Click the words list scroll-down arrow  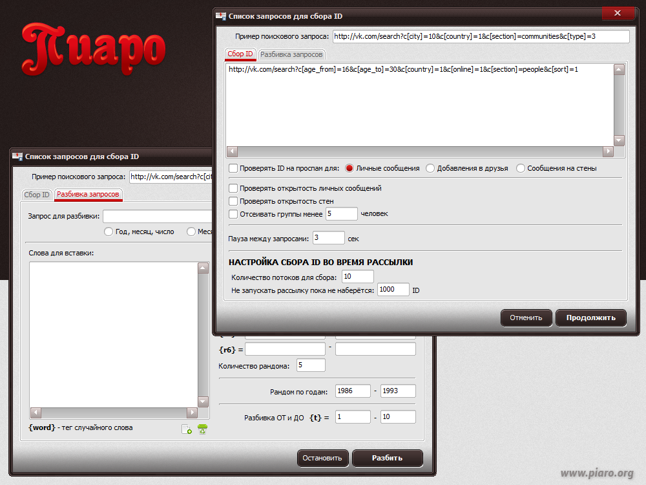point(203,402)
